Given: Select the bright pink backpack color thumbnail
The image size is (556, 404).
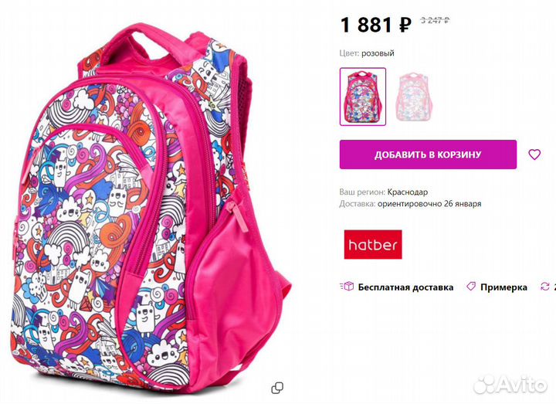Looking at the screenshot, I should (363, 97).
